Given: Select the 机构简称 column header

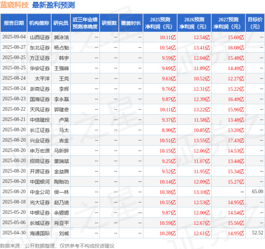Looking at the screenshot, I should (x=39, y=23).
